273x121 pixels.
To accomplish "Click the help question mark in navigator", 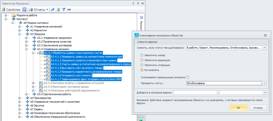I will pos(133,3).
